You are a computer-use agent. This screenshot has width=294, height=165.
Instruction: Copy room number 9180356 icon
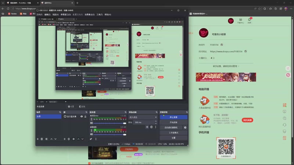pyautogui.click(x=222, y=45)
